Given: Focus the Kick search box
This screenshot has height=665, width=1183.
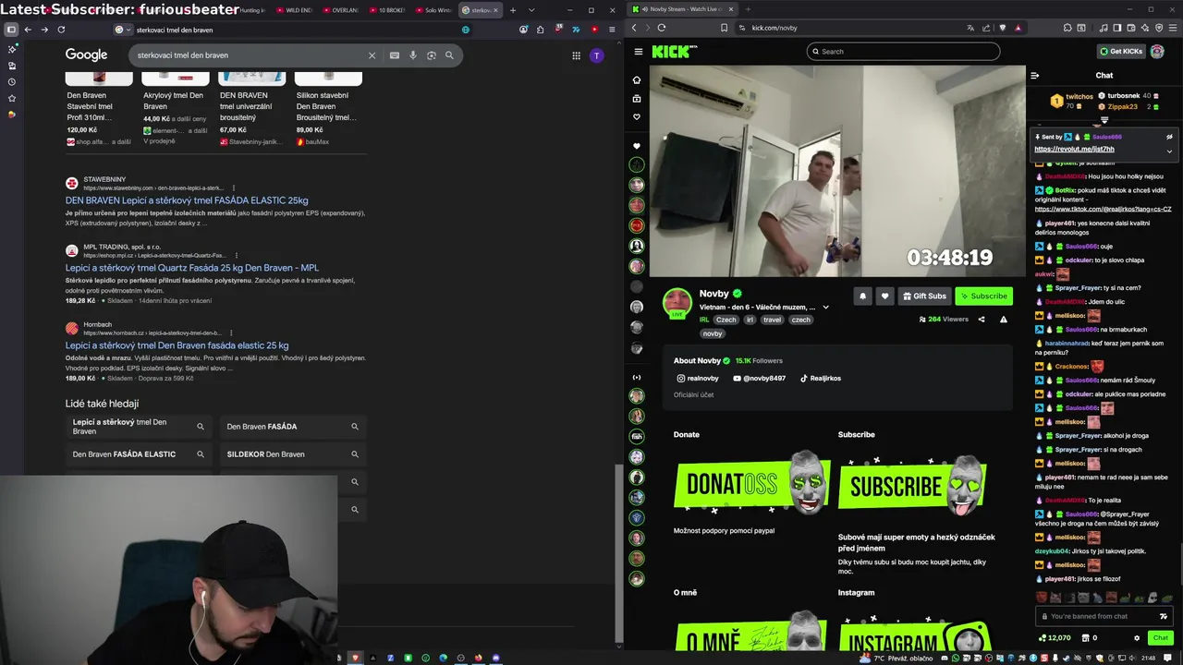Looking at the screenshot, I should (x=903, y=52).
